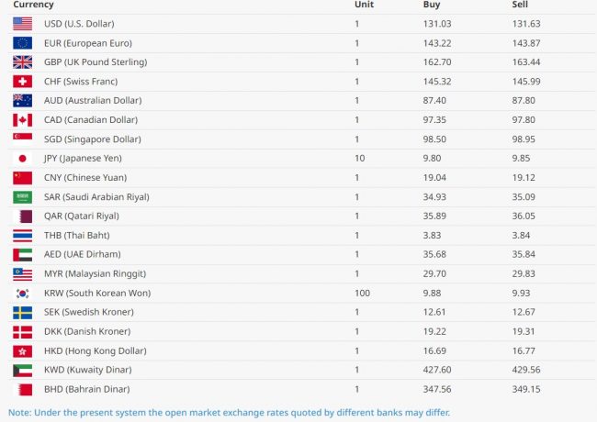Click the European Union flag icon
The height and width of the screenshot is (422, 597).
[x=23, y=42]
